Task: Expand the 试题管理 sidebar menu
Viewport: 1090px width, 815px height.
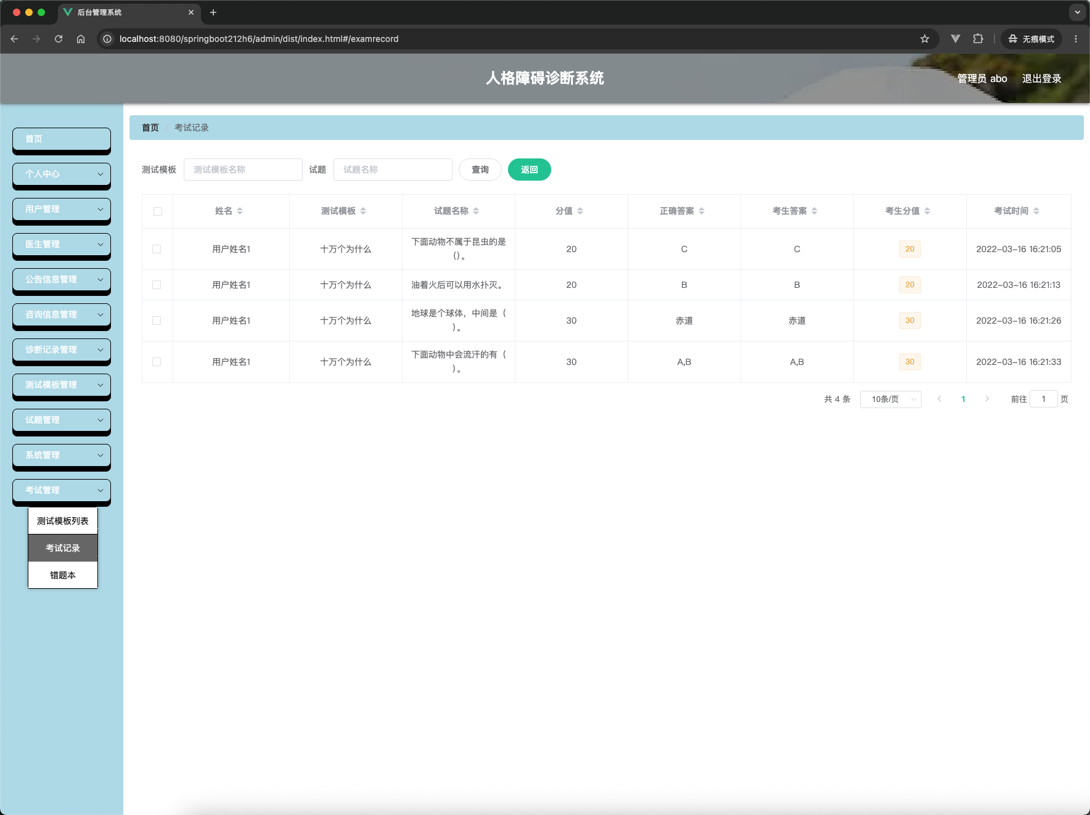Action: [x=62, y=420]
